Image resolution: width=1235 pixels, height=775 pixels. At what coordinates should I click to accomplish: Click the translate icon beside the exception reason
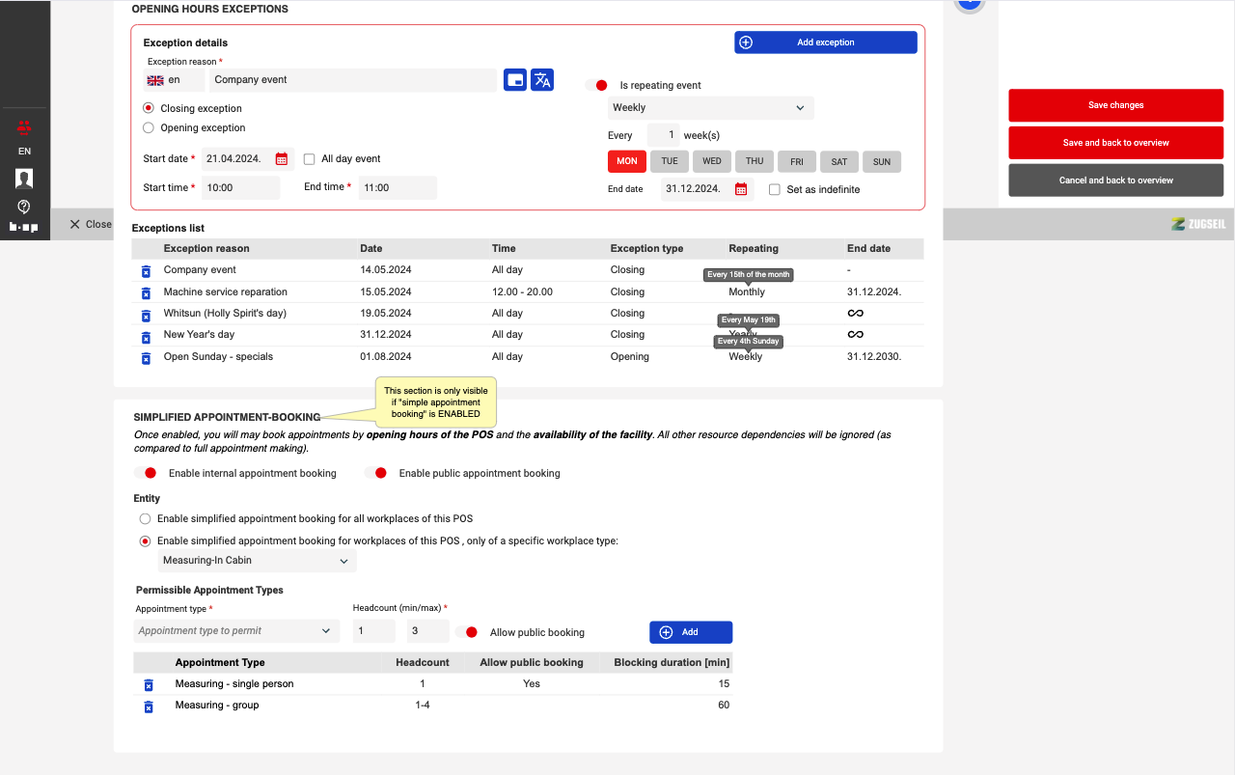(542, 80)
